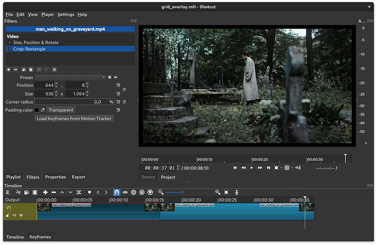Screen dimensions: 377x245
Task: Open the black Padding color swatch
Action: 37,110
